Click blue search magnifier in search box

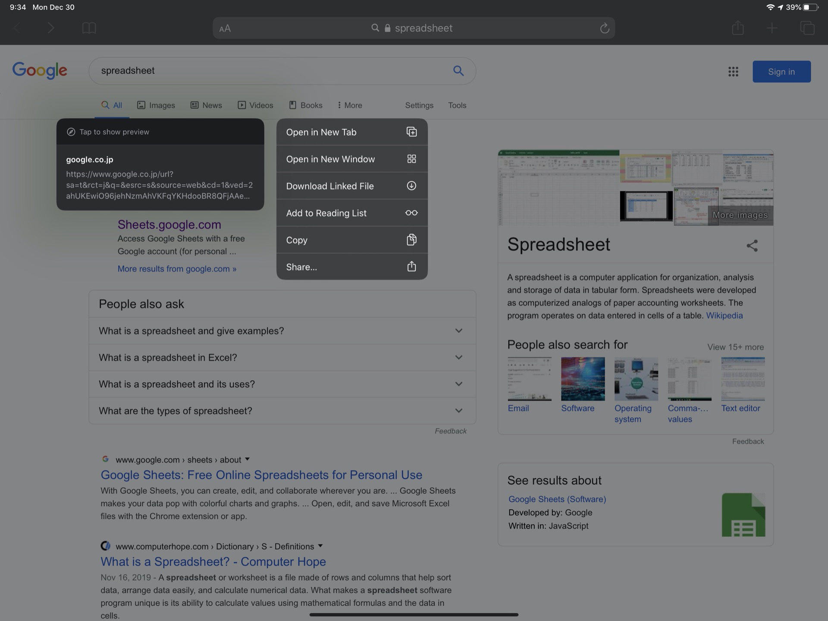coord(458,71)
